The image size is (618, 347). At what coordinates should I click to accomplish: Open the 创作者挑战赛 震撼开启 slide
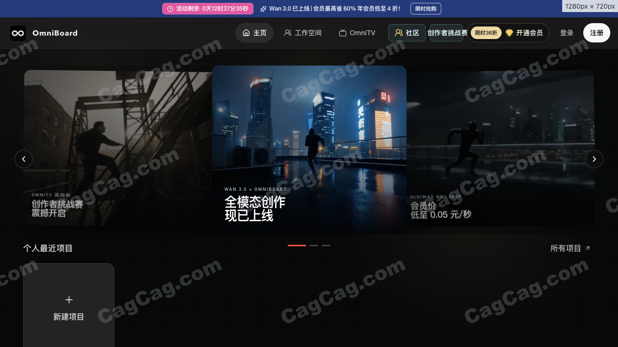118,148
